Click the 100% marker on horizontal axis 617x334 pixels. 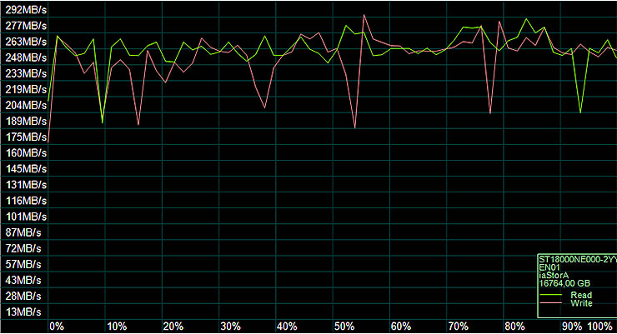[600, 326]
